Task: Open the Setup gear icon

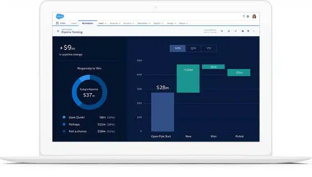Action: coord(248,16)
